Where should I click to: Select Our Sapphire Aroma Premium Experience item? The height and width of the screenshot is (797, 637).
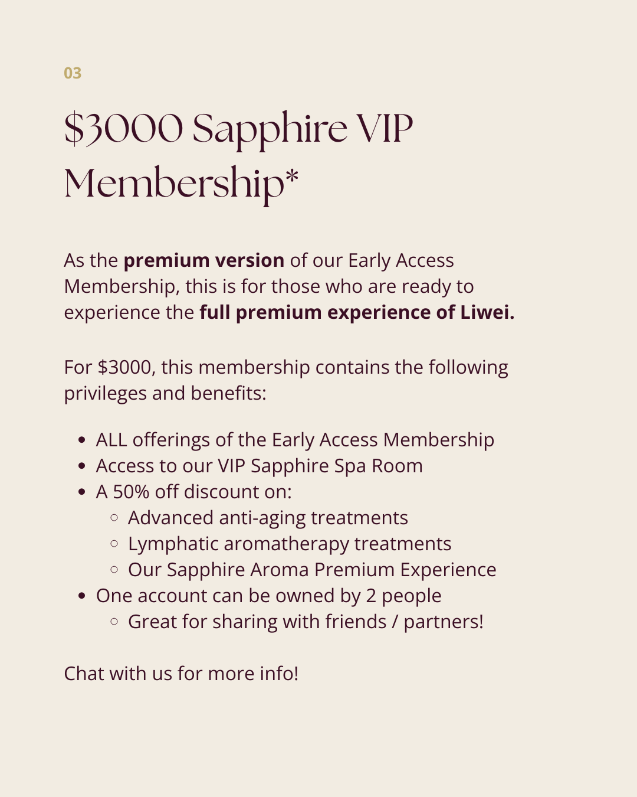(312, 570)
